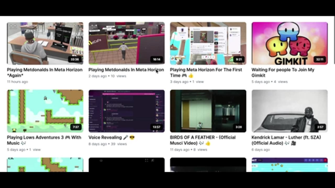Click the 13:57 duration badge
The image size is (335, 188).
pyautogui.click(x=157, y=127)
